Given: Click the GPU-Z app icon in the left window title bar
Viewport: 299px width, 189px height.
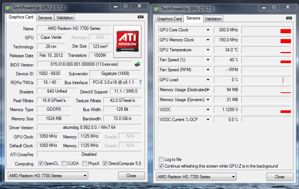Looking at the screenshot, I should click(8, 8).
